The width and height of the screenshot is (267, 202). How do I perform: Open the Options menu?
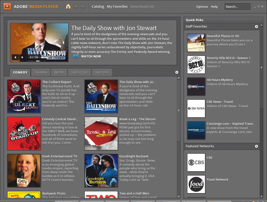[x=202, y=7]
